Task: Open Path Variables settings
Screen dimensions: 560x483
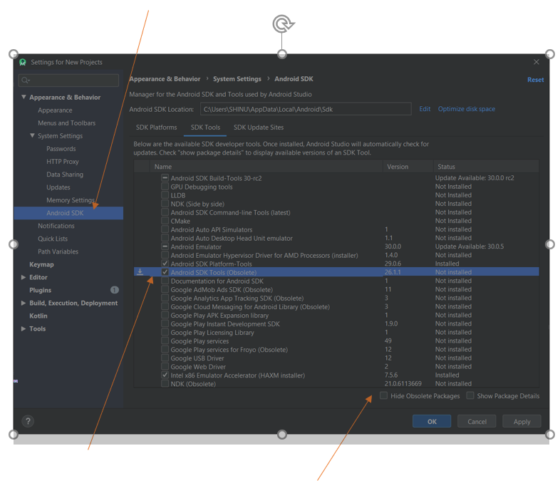Action: (58, 251)
